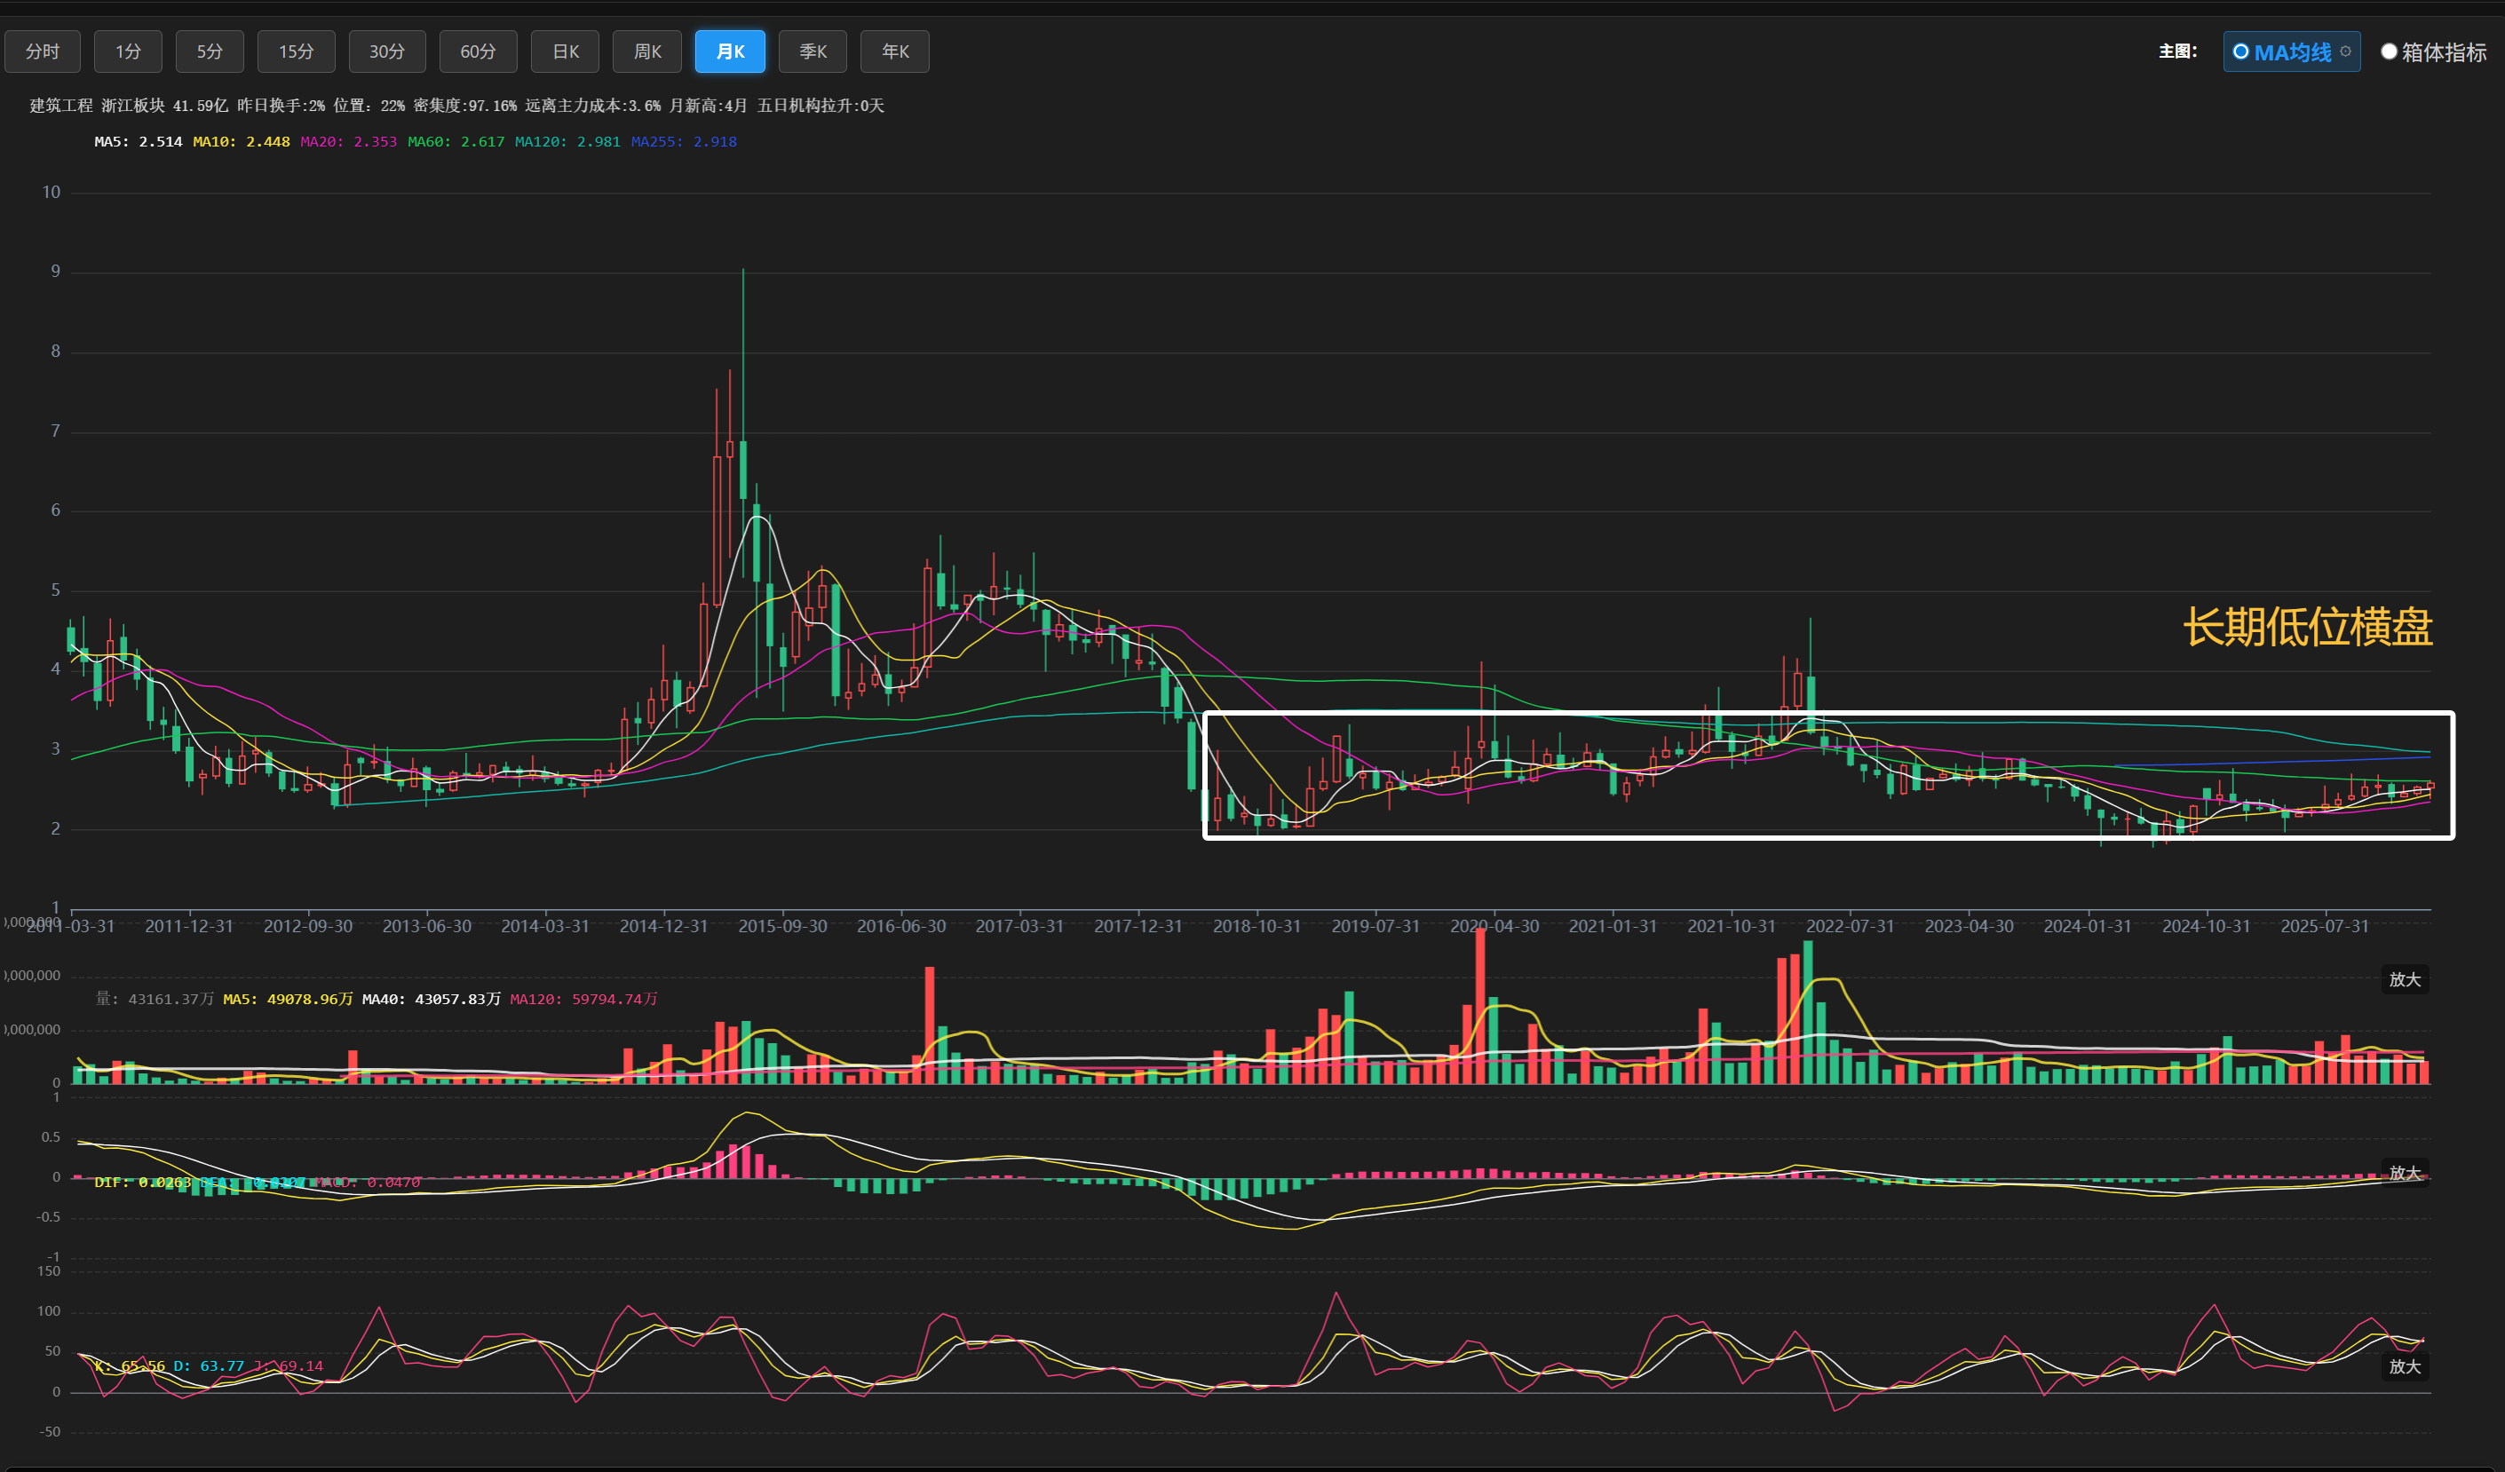The width and height of the screenshot is (2505, 1472).
Task: Switch to 分时 chart view
Action: tap(43, 51)
